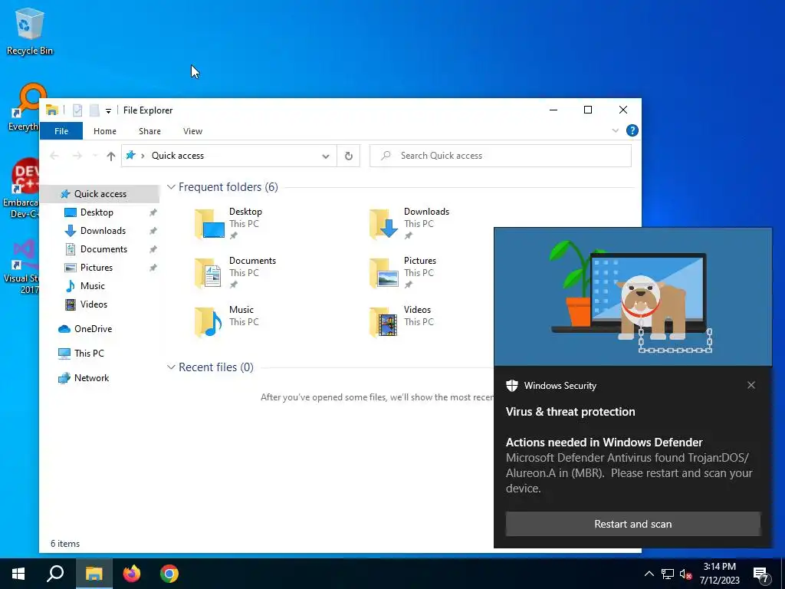This screenshot has height=589, width=785.
Task: Select the Downloads folder icon in Frequent folders
Action: point(384,223)
